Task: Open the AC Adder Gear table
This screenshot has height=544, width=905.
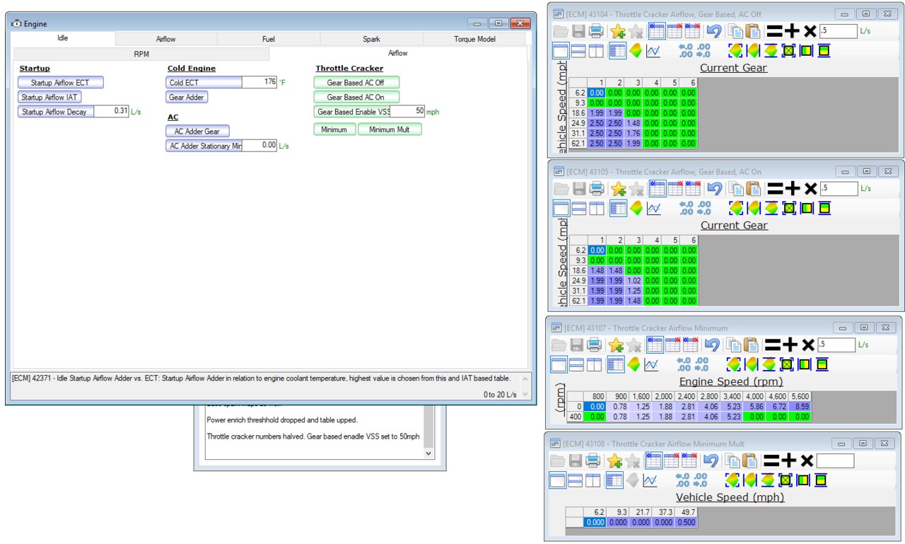Action: (197, 132)
